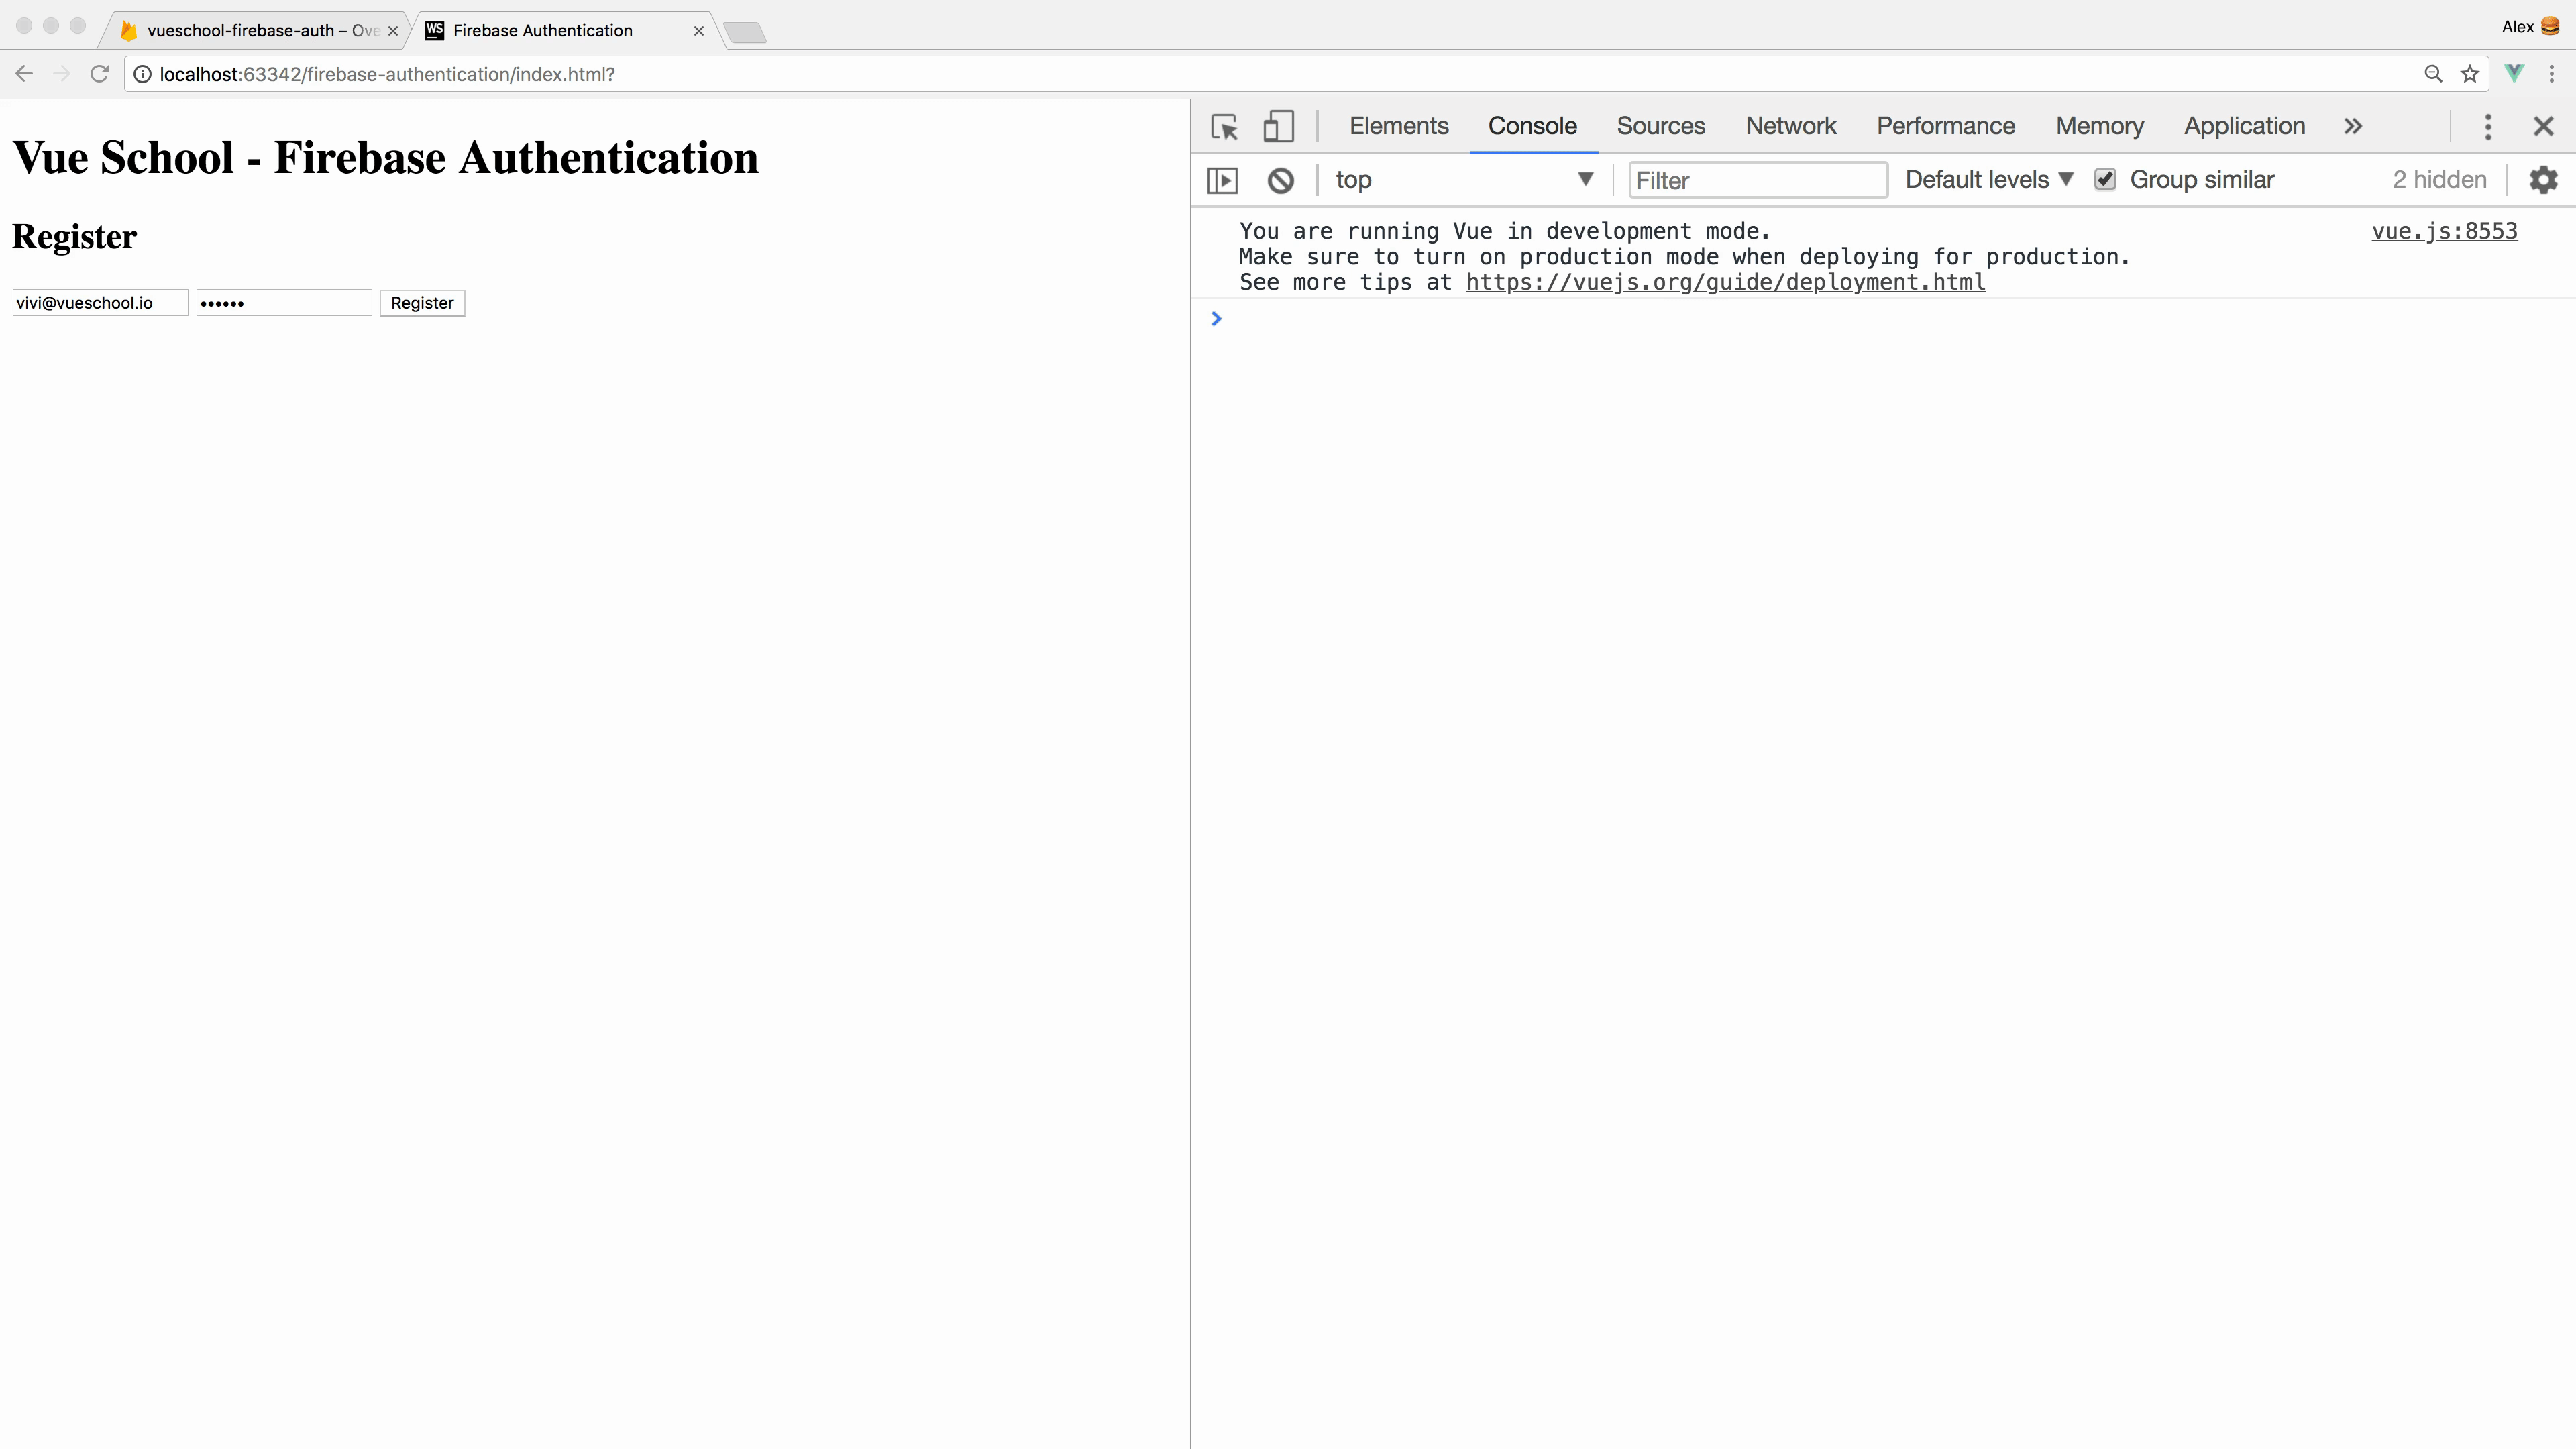Open Chrome's three-dot menu
The width and height of the screenshot is (2576, 1449).
coord(2552,74)
